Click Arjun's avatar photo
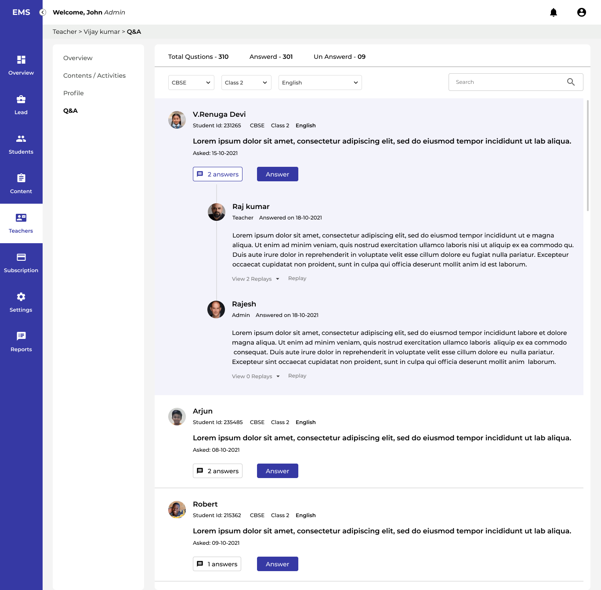Viewport: 601px width, 590px height. (177, 417)
